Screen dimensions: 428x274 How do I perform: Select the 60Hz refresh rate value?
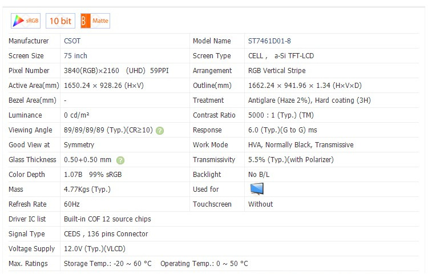72,204
